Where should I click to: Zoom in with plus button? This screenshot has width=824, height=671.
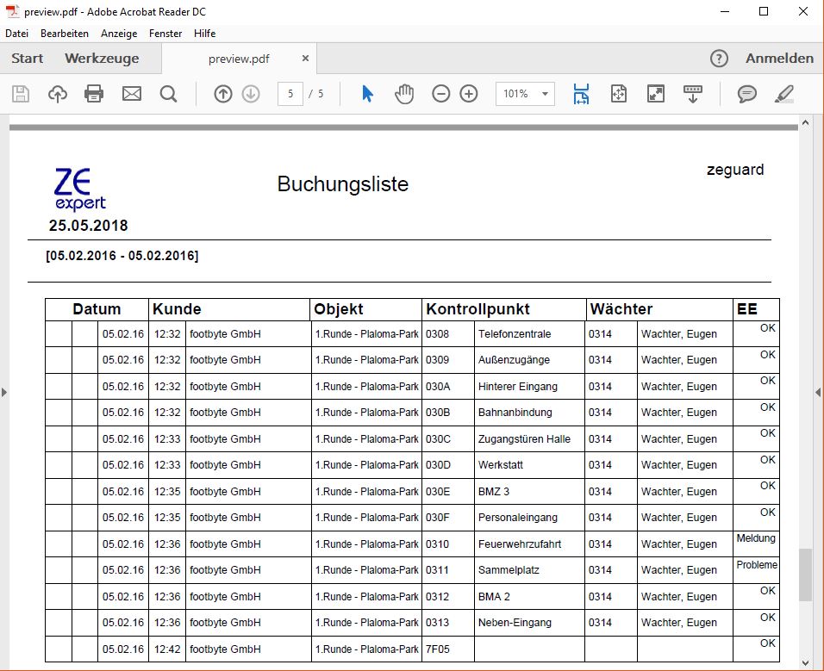[x=469, y=94]
